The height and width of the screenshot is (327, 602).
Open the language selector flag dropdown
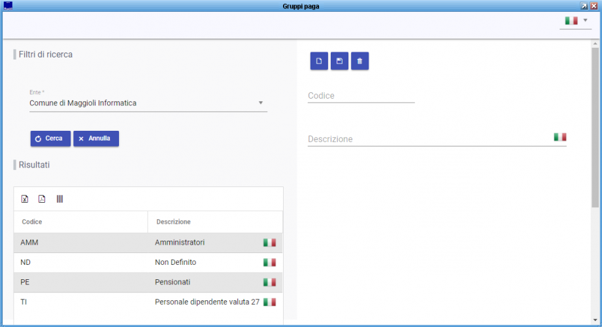[575, 21]
